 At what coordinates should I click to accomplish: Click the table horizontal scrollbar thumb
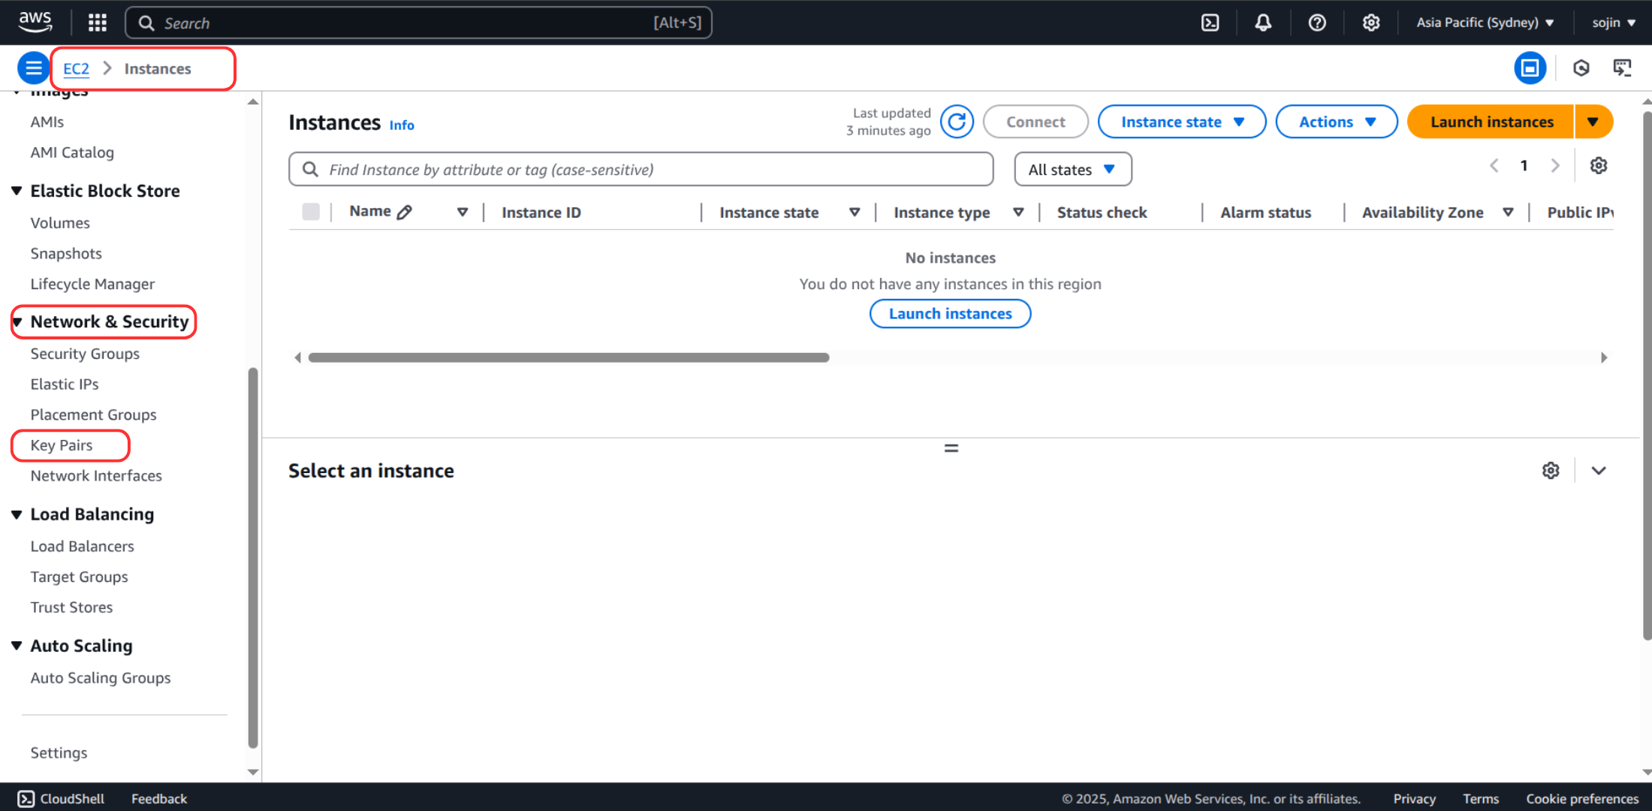pyautogui.click(x=568, y=357)
